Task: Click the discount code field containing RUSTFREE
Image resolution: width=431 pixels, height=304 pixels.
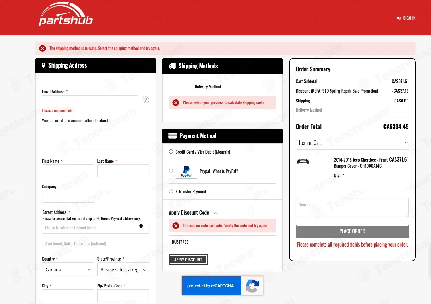Action: 222,242
